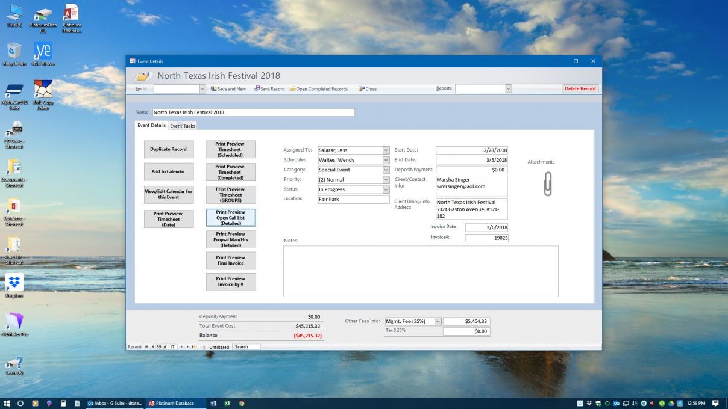Click the paperclip Attachments icon
The height and width of the screenshot is (409, 728).
(547, 183)
